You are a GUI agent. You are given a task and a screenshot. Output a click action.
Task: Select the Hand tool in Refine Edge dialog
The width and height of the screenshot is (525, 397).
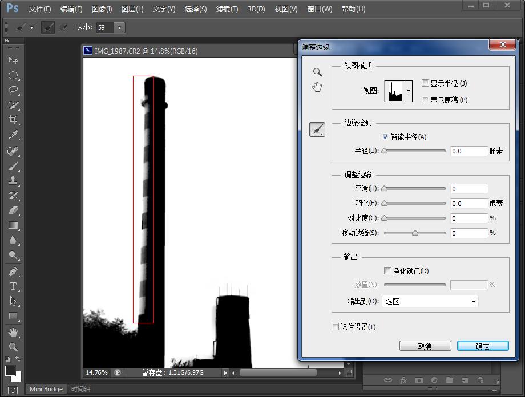point(317,87)
